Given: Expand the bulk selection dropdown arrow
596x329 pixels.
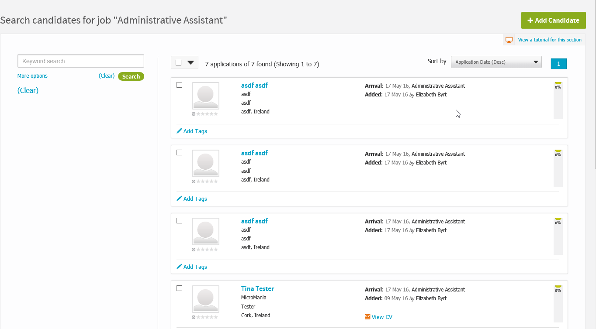Looking at the screenshot, I should click(x=191, y=62).
